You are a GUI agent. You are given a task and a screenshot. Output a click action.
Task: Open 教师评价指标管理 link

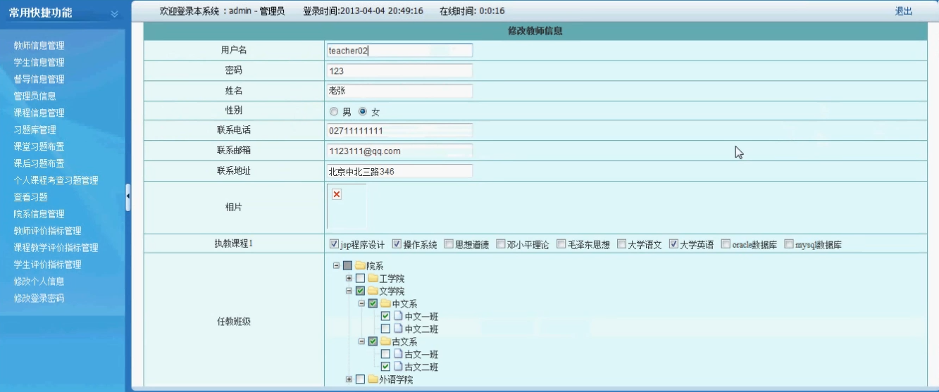[47, 232]
